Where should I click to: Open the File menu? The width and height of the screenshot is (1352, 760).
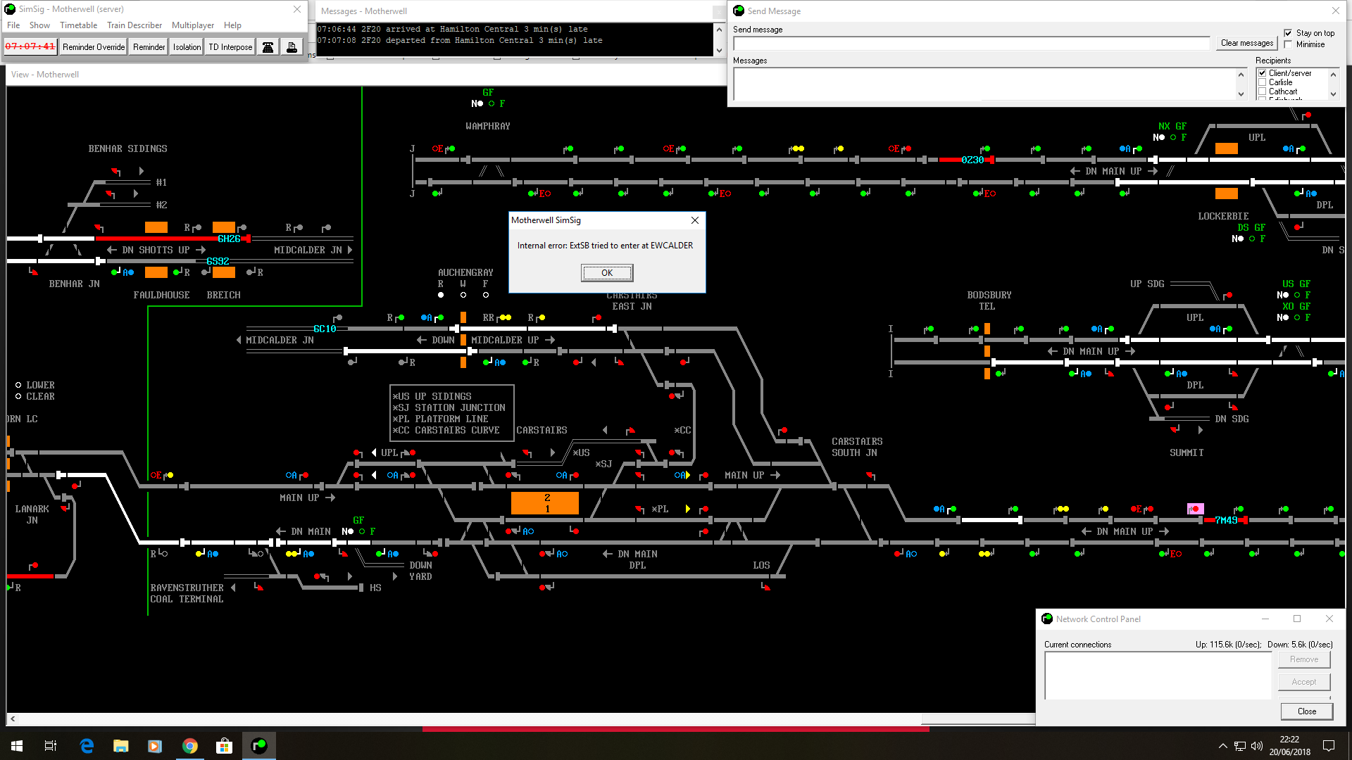(13, 25)
